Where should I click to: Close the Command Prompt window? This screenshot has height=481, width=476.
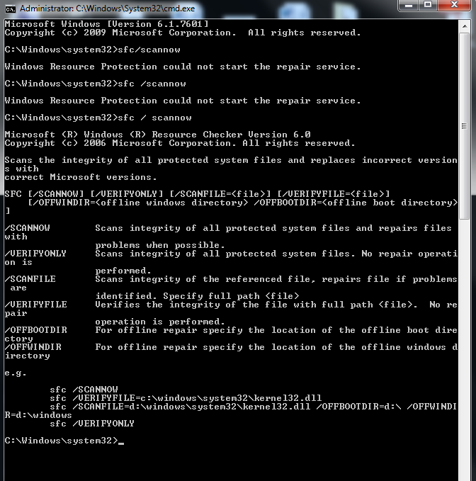pos(454,5)
